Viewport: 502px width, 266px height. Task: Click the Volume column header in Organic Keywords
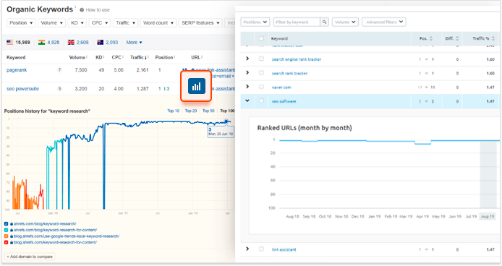pos(78,57)
